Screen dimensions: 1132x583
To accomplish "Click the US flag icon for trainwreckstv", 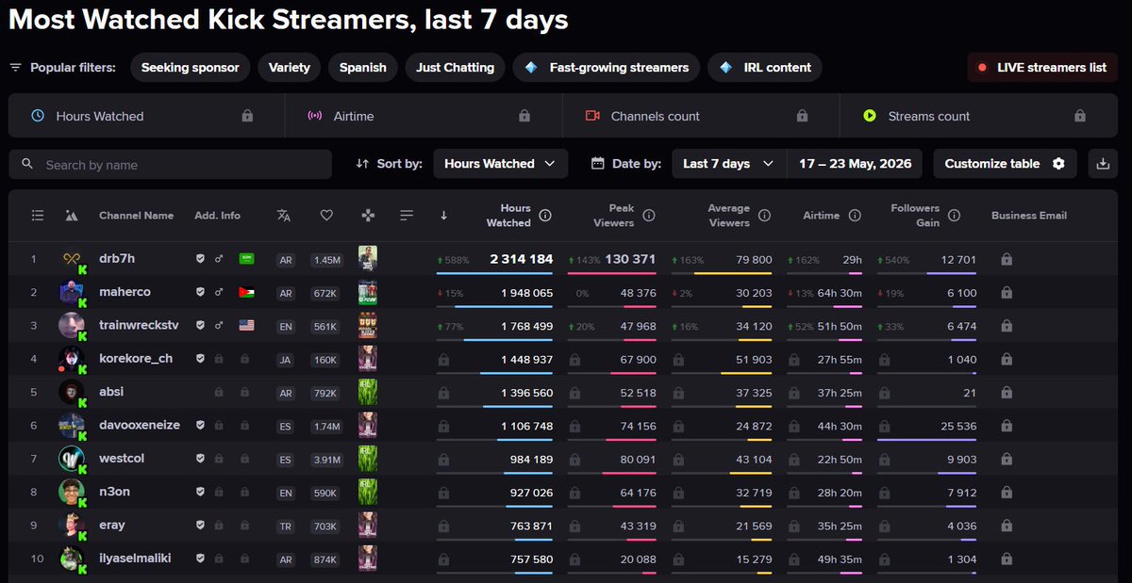I will 247,326.
